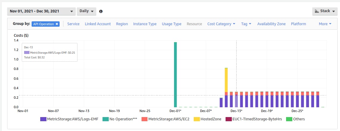The height and width of the screenshot is (131, 340).
Task: Select Instance Type grouping
Action: 145,24
